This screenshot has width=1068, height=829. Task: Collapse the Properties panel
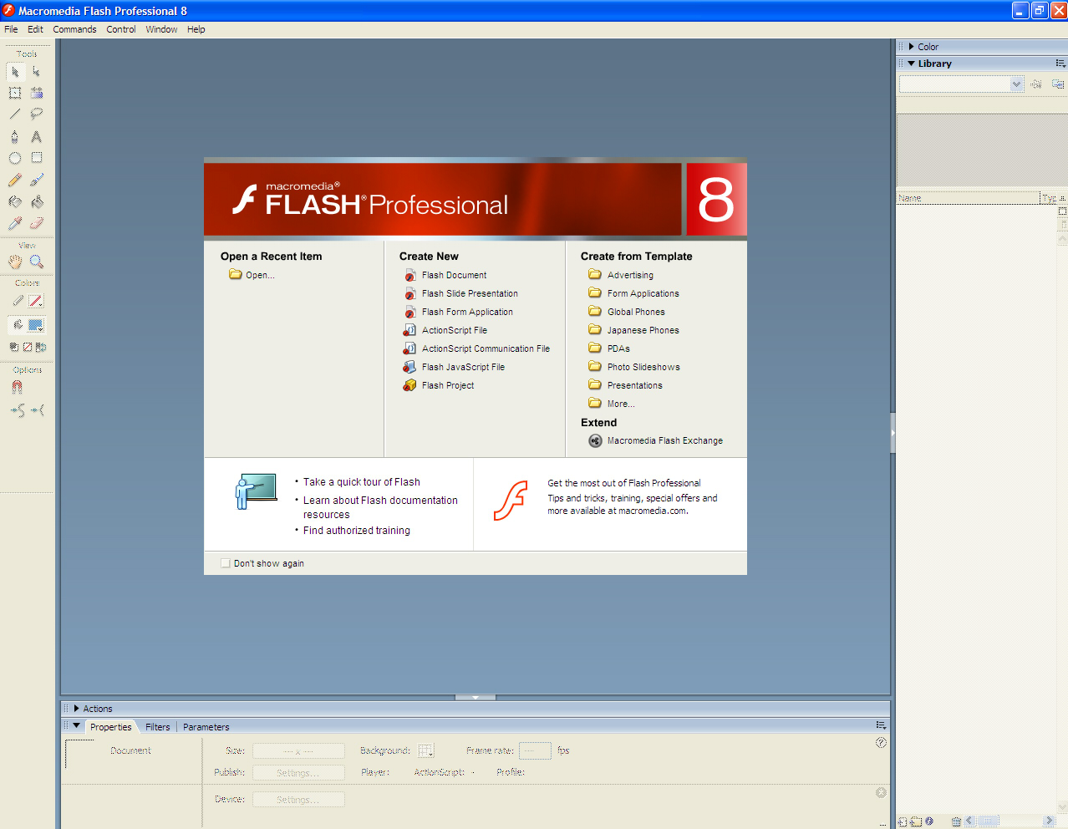[76, 726]
